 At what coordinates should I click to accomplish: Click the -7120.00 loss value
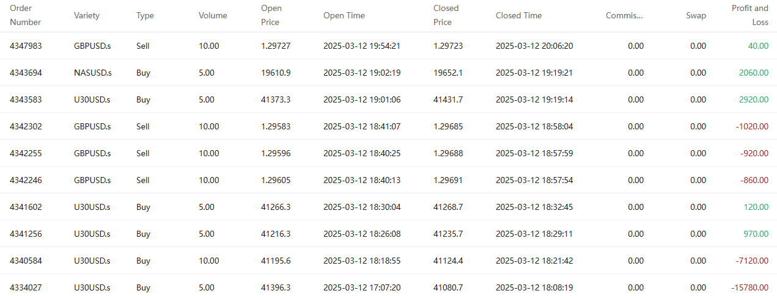point(751,261)
